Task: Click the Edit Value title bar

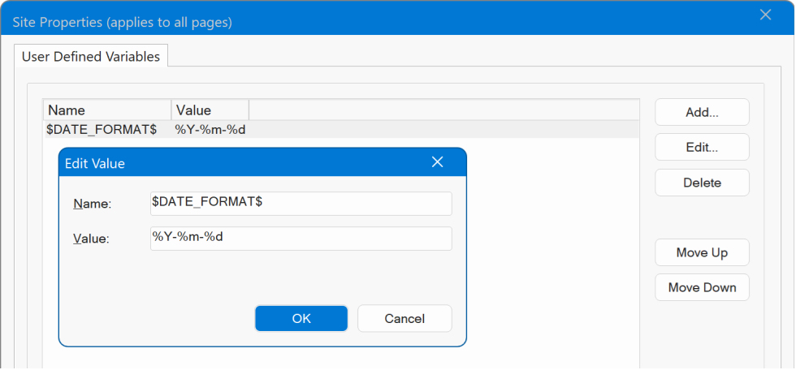Action: pos(244,163)
